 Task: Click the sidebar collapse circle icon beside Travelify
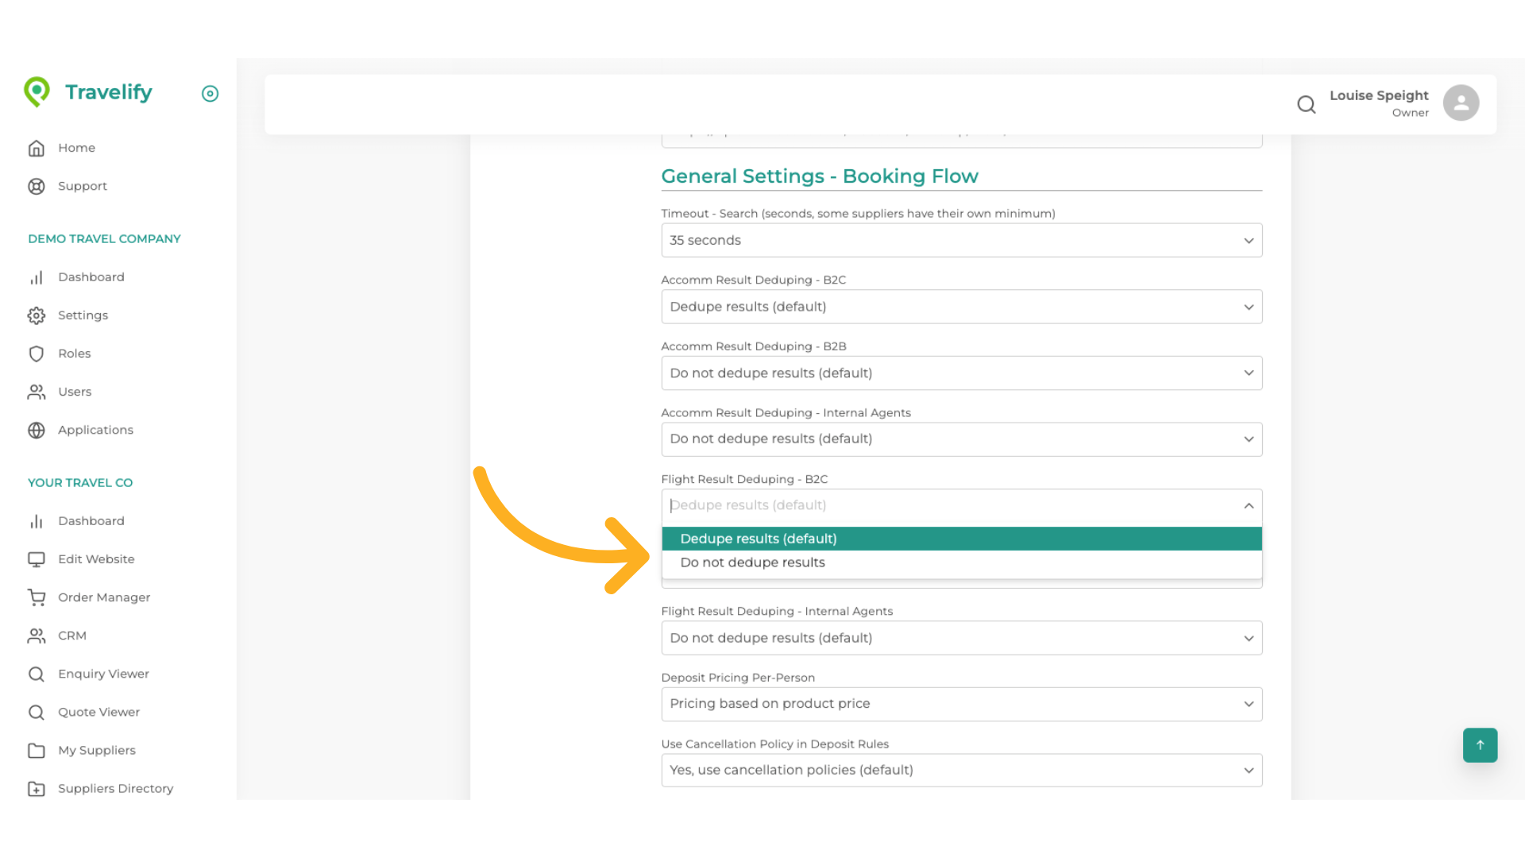pyautogui.click(x=210, y=94)
